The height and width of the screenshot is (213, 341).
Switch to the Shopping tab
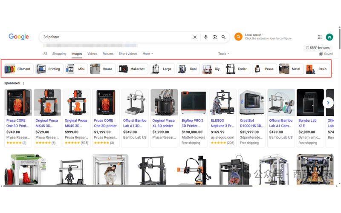tap(59, 54)
